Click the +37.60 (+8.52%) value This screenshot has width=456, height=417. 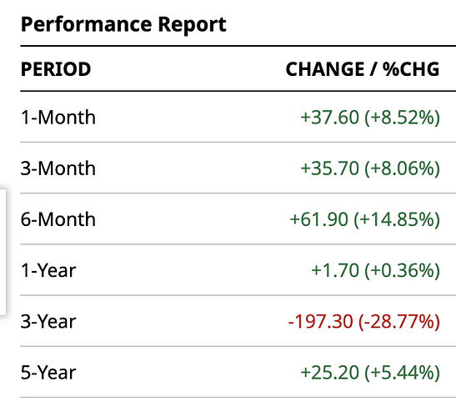coord(370,118)
